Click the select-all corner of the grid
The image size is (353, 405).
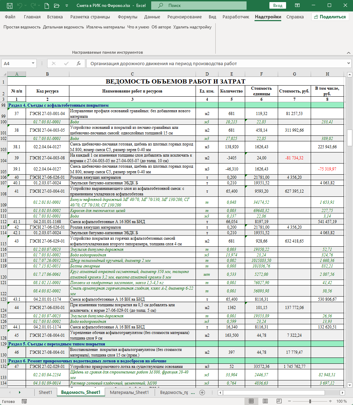click(x=4, y=74)
